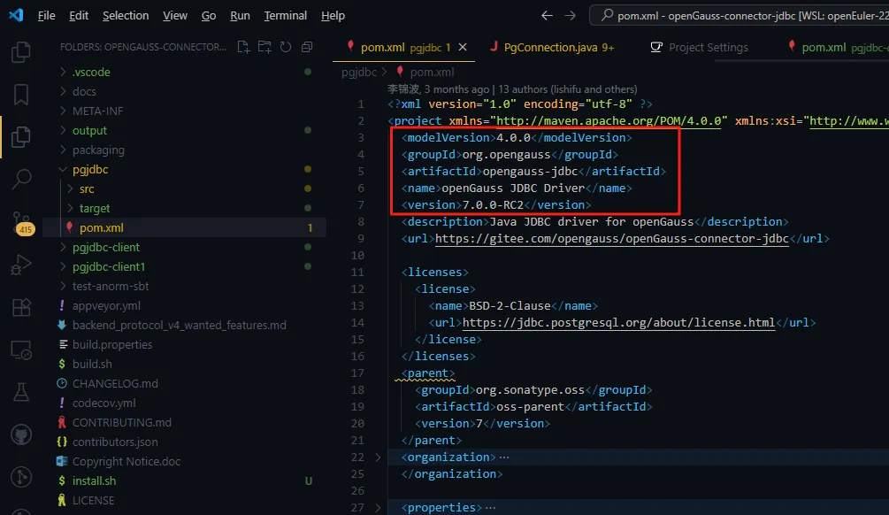Screen dimensions: 889x515
Task: Open the Help menu
Action: click(333, 16)
